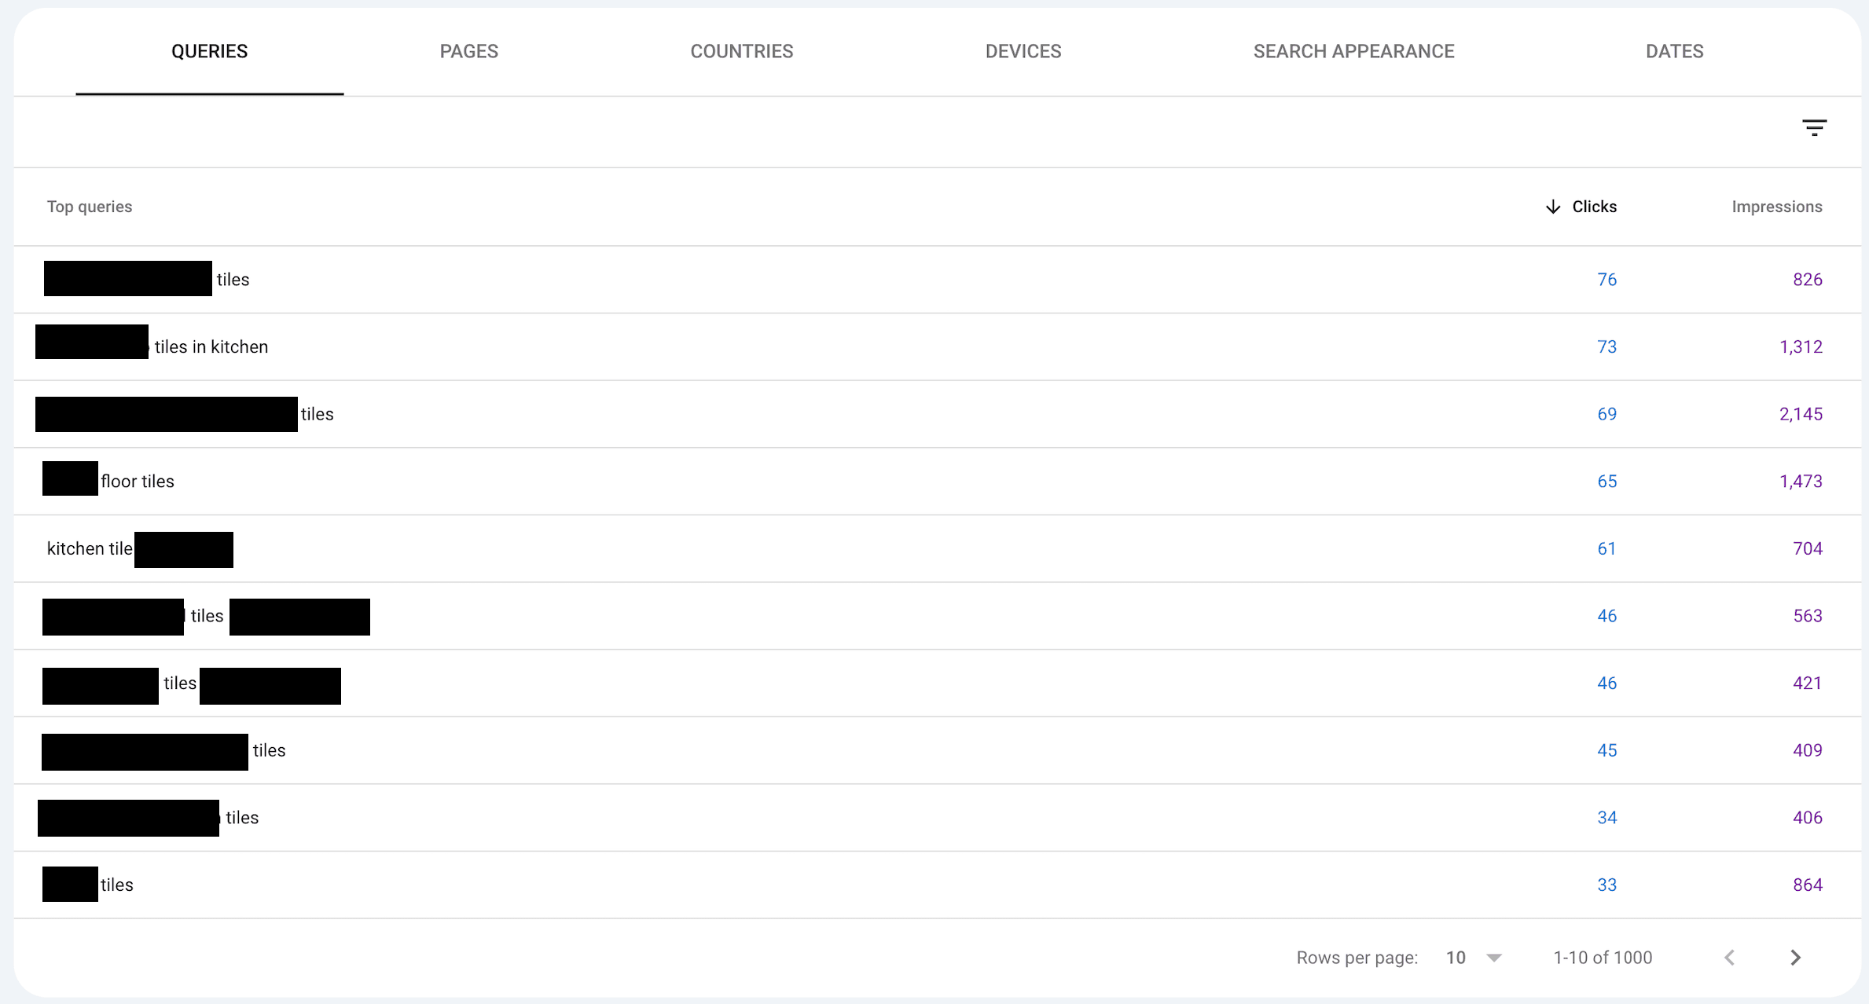
Task: Select the 'kitchen tile' query row
Action: point(88,548)
